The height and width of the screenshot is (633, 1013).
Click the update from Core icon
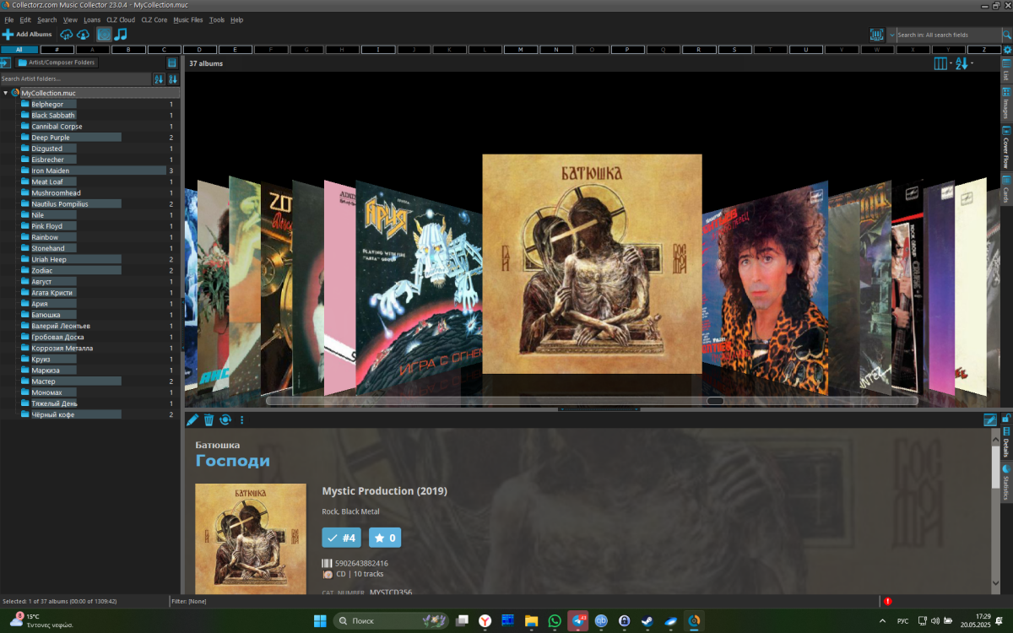(225, 419)
